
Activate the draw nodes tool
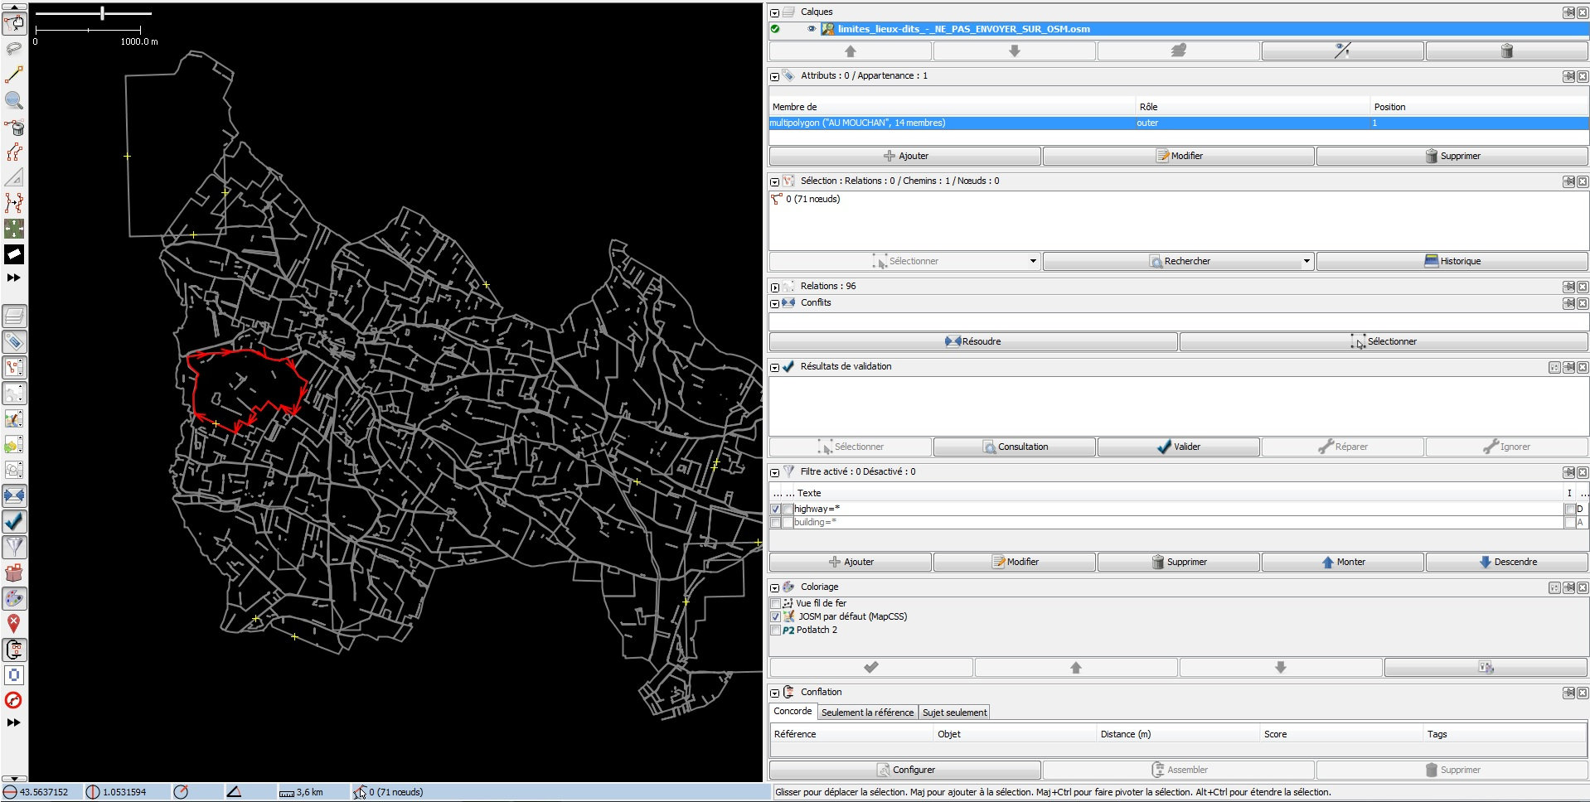coord(14,75)
